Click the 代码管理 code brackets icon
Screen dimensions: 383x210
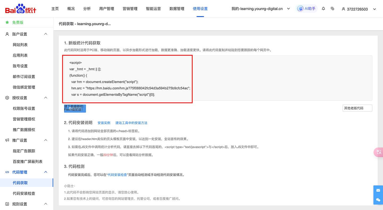click(x=7, y=172)
